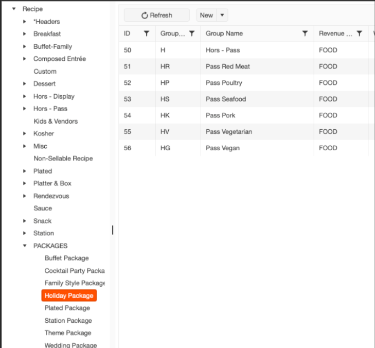Expand the Dessert tree node
Screen dimensions: 375x348
tap(25, 84)
